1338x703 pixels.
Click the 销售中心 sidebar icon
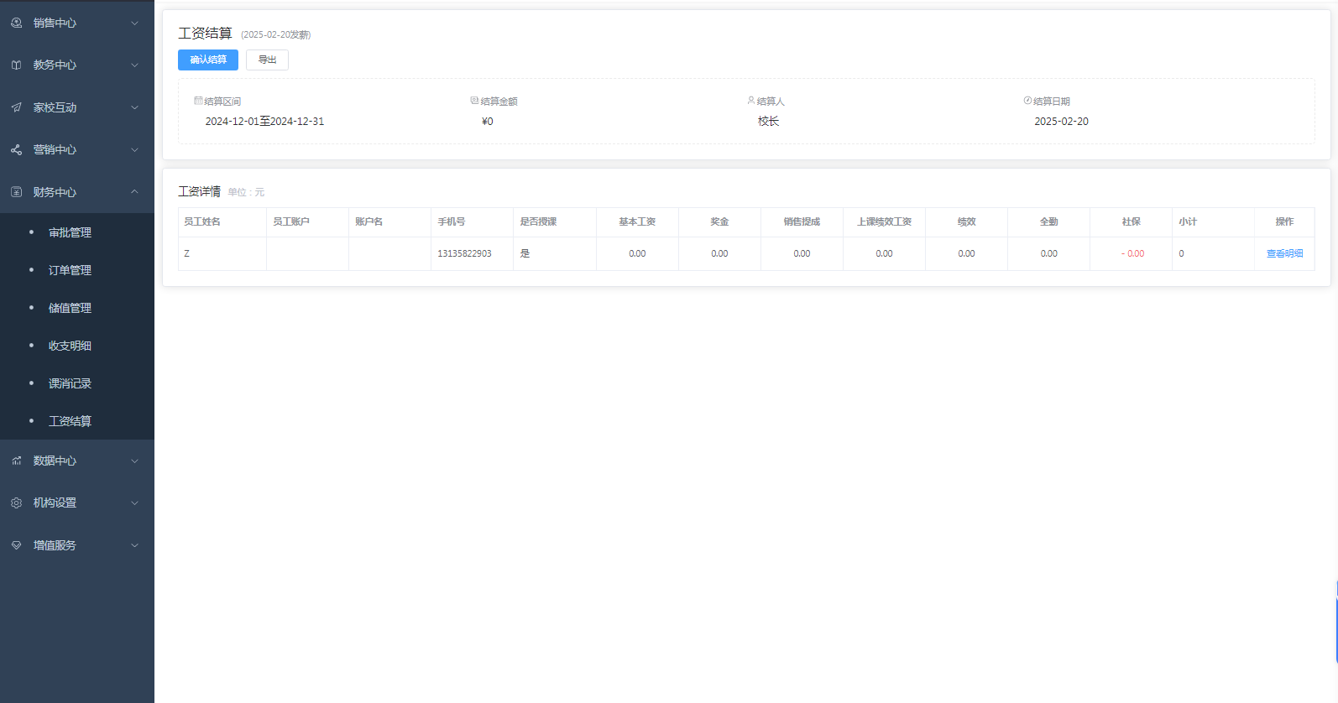point(17,23)
